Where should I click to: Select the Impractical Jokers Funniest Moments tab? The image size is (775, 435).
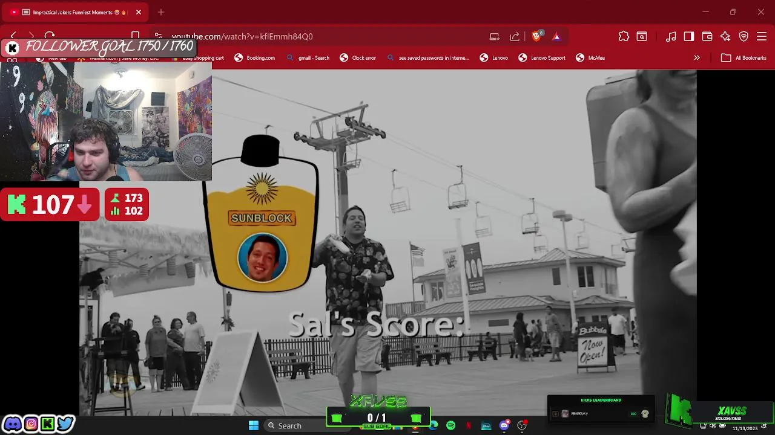point(76,12)
